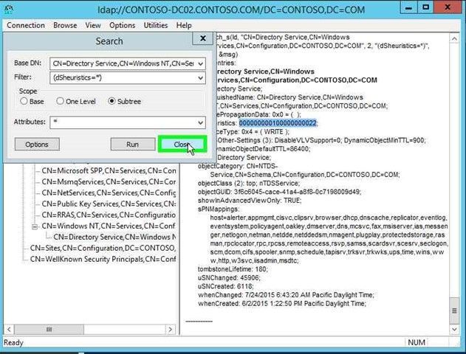Click the whenCreated timestamp line
This screenshot has height=354, width=466.
281,304
